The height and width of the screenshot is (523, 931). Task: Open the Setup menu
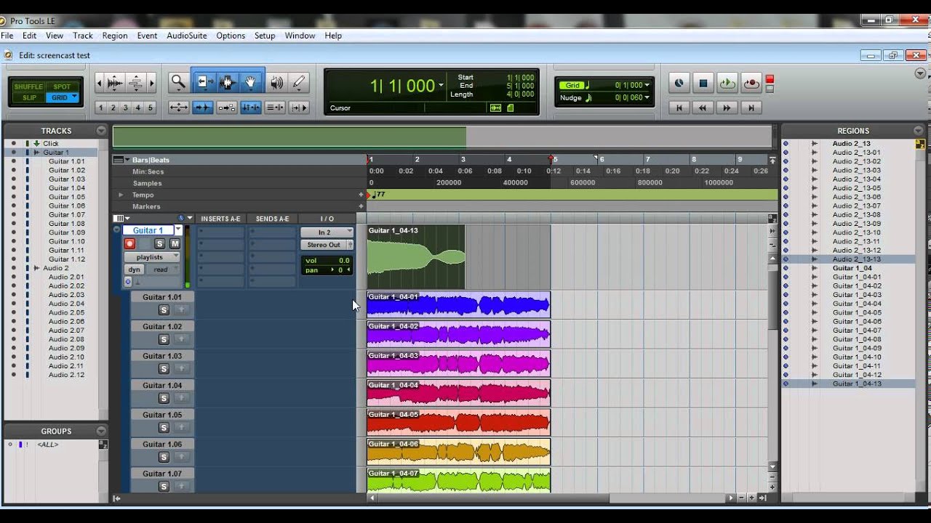click(x=265, y=36)
